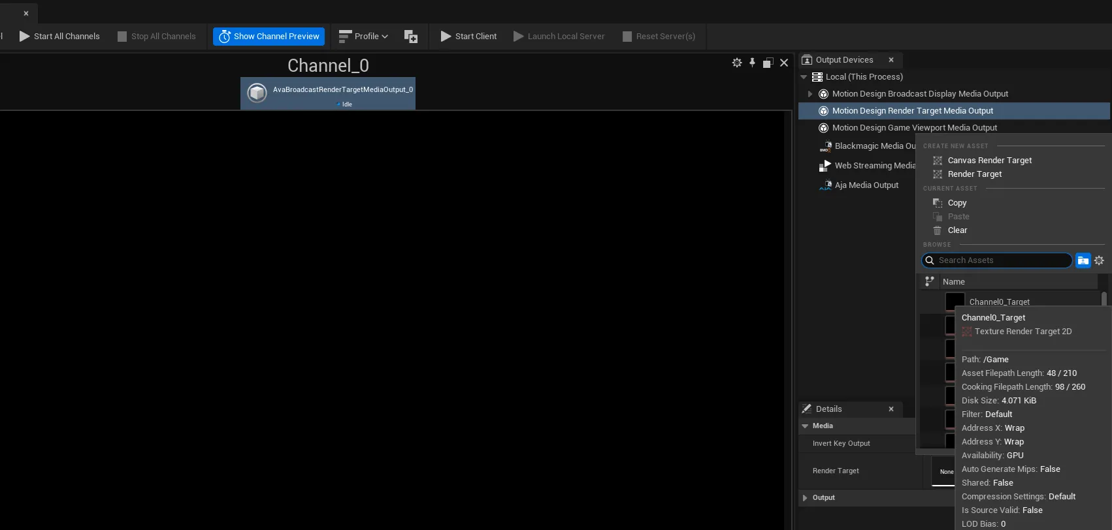
Task: Click Invert Key Output property label
Action: pyautogui.click(x=841, y=444)
